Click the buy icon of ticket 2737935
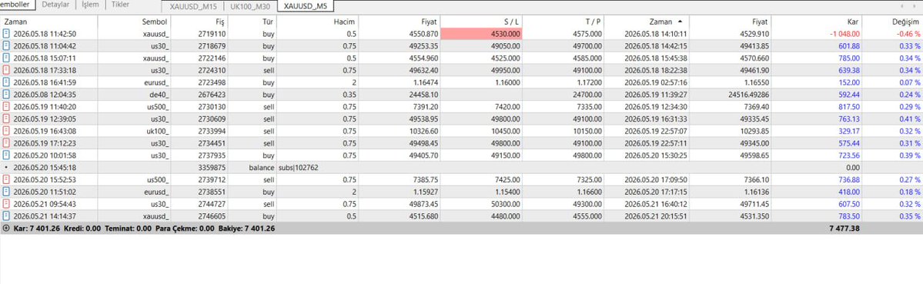The width and height of the screenshot is (923, 284). pos(6,155)
